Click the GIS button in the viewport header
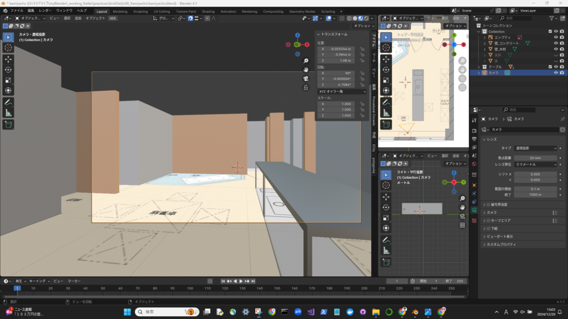Screen dimensions: 568x319 [113, 18]
